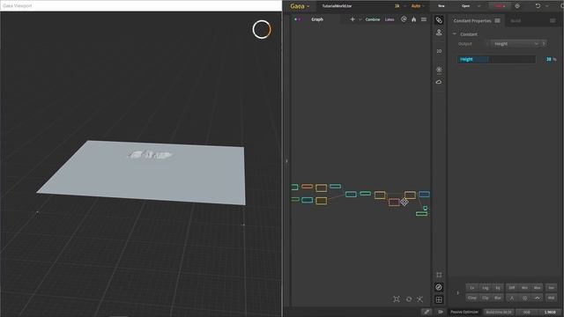Switch to the Graph tab
Viewport: 564px width, 317px height.
pos(317,19)
